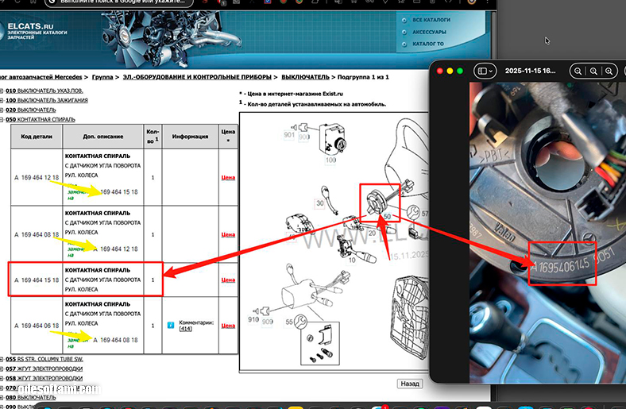Click the middle magnifier icon in Preview toolbar

[x=593, y=71]
